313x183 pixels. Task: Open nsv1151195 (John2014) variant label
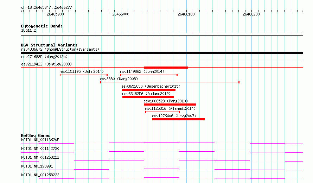click(82, 71)
